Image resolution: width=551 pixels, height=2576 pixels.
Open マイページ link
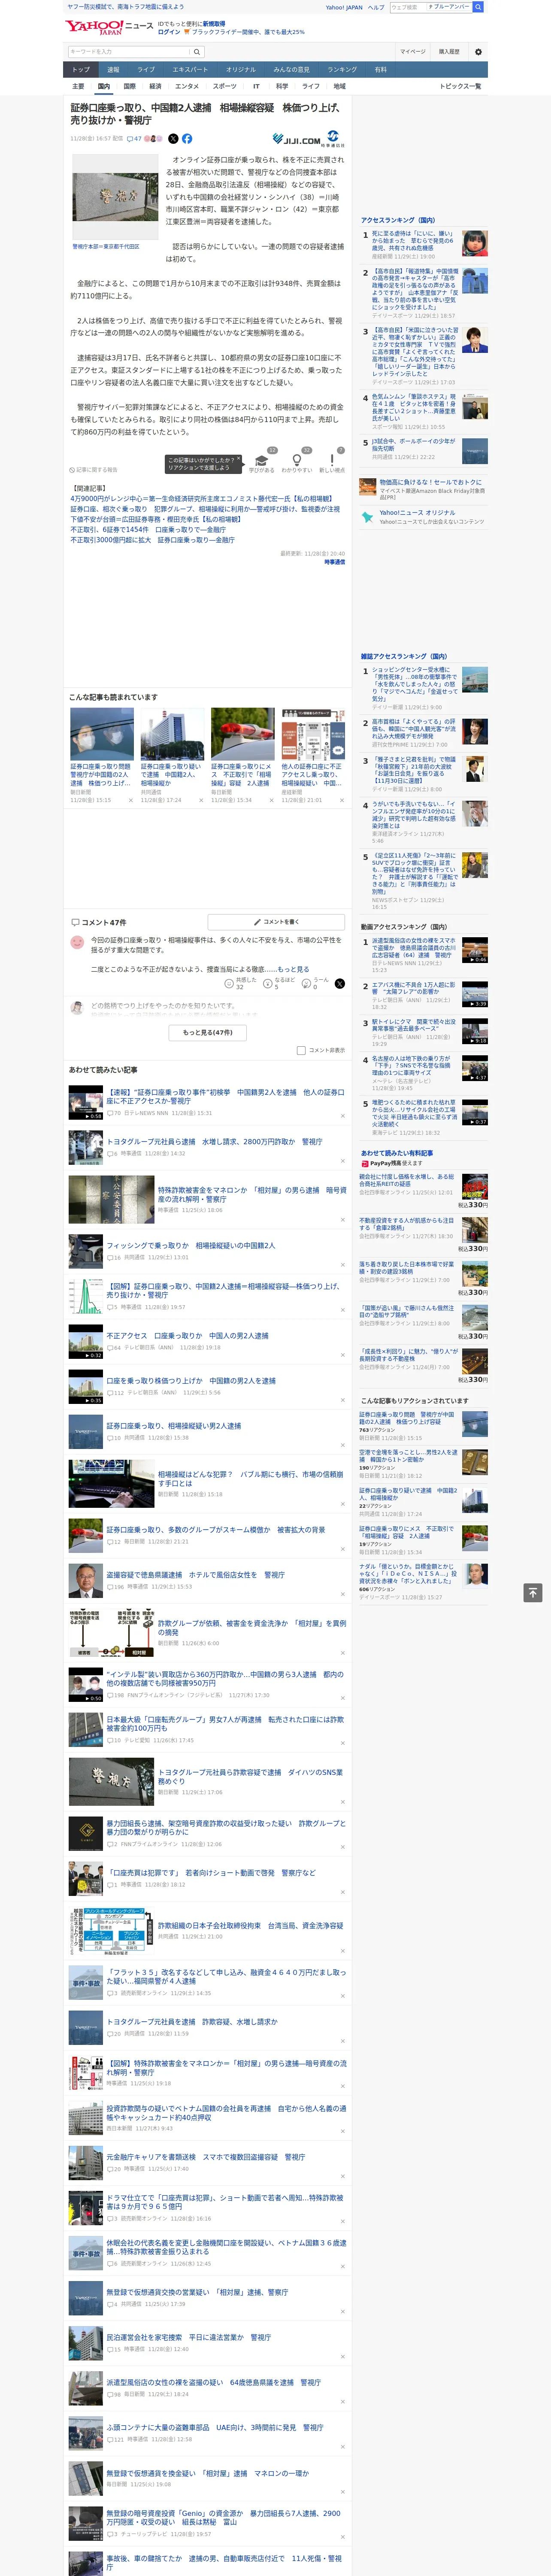pyautogui.click(x=413, y=52)
